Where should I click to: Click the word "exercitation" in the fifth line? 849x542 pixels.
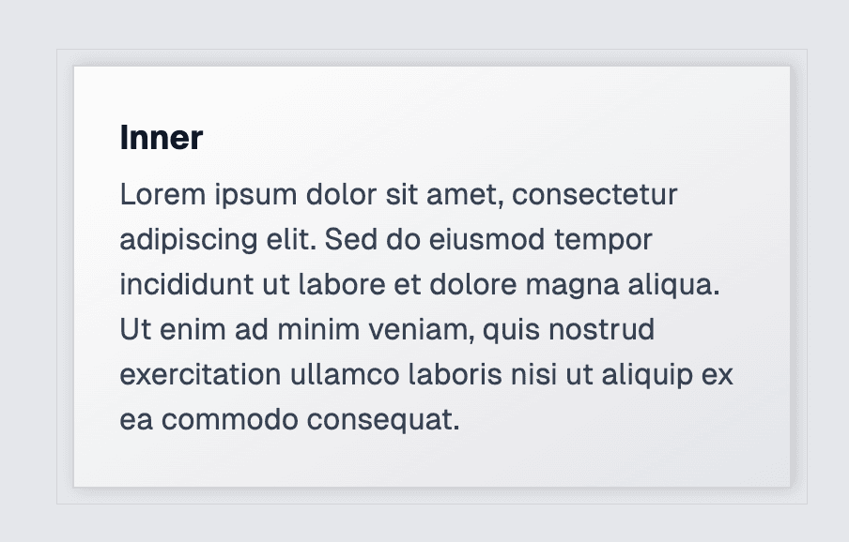(x=200, y=374)
